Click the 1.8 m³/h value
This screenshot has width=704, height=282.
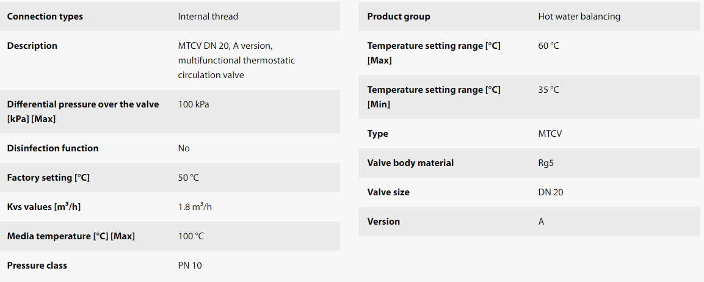pos(195,206)
